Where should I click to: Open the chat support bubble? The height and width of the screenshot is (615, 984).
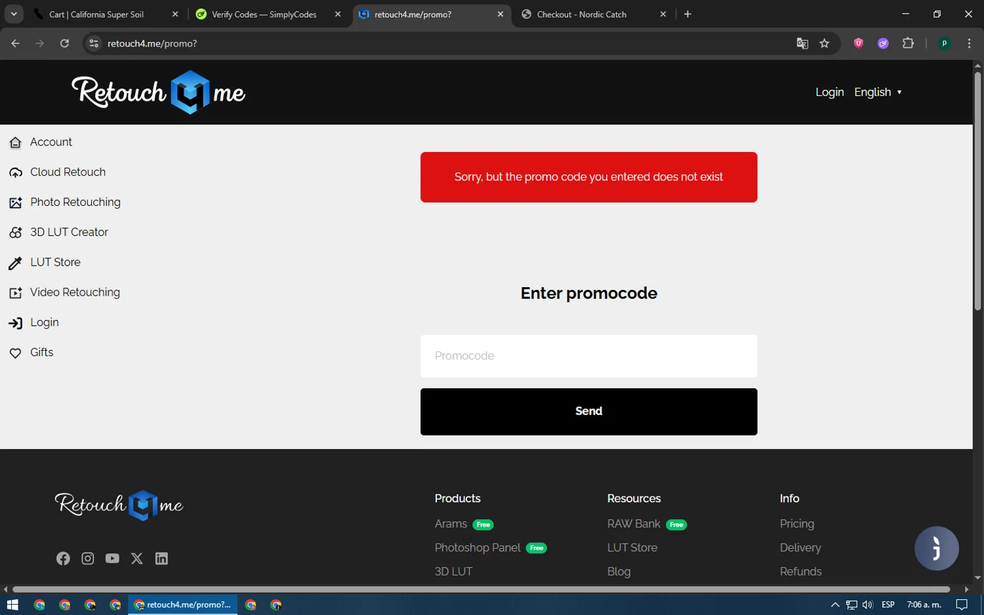pyautogui.click(x=937, y=548)
